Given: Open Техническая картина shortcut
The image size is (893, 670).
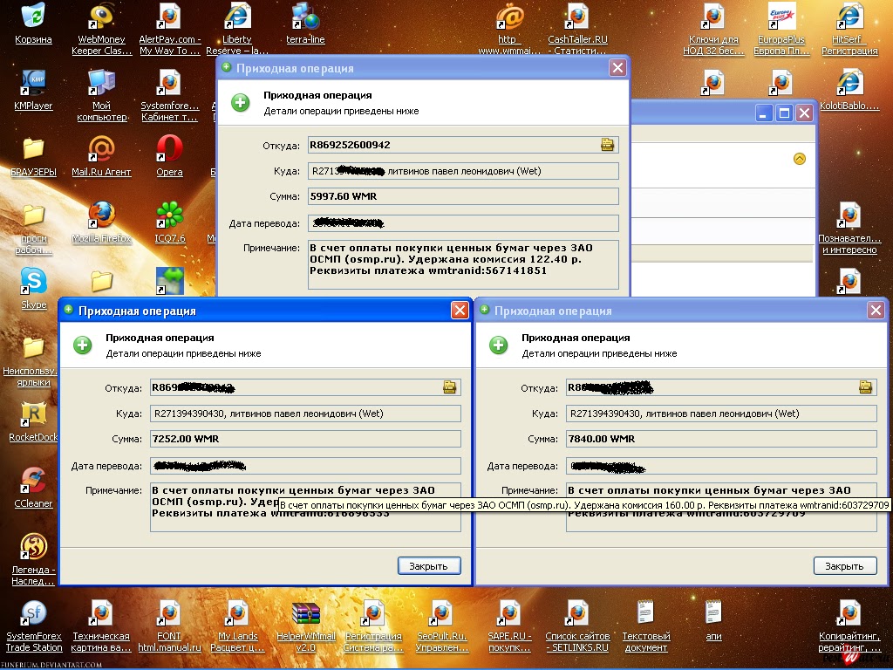Looking at the screenshot, I should [x=101, y=626].
